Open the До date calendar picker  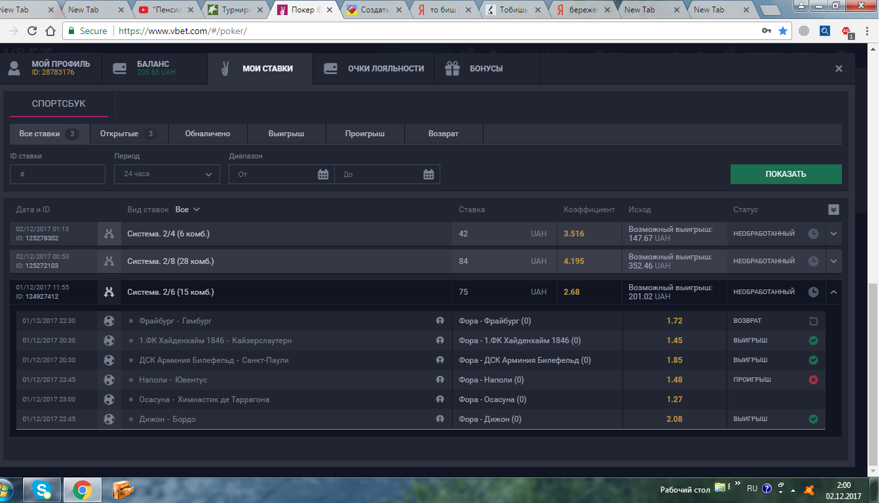coord(428,174)
